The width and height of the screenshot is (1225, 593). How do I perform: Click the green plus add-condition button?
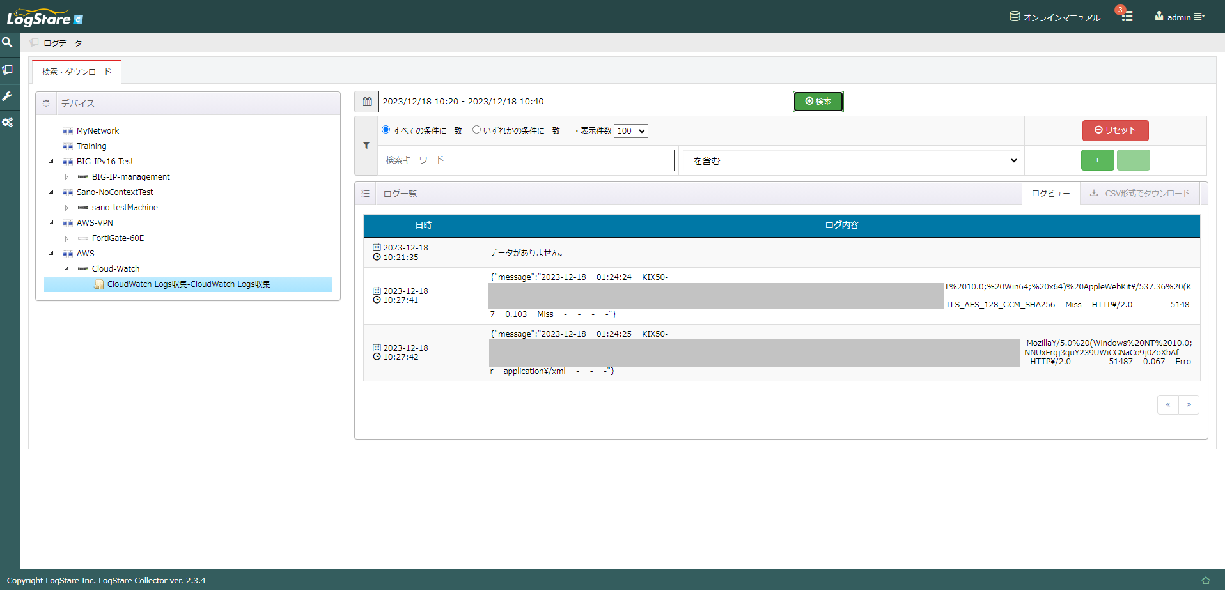[1097, 160]
